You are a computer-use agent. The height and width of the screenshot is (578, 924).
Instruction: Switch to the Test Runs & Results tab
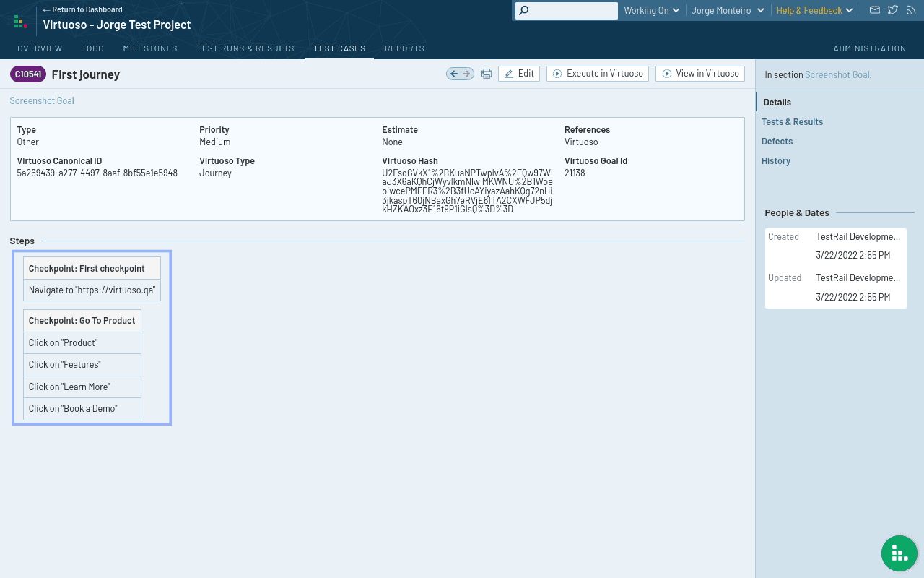(x=245, y=48)
